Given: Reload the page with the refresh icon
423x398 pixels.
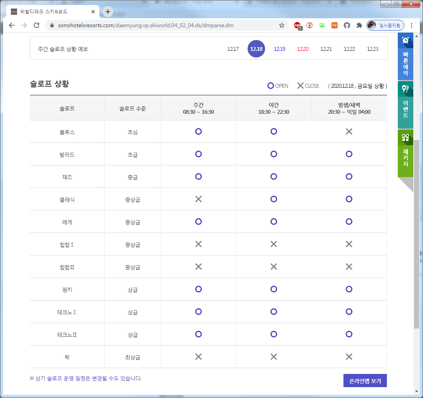Looking at the screenshot, I should [x=36, y=25].
